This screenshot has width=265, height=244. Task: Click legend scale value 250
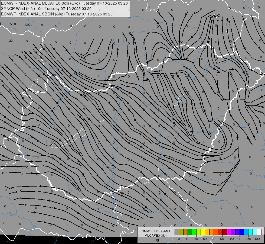(x=248, y=239)
